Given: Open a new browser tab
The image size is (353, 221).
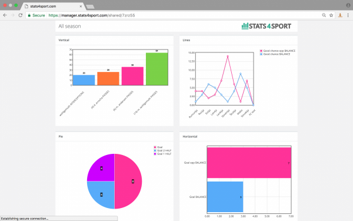Looking at the screenshot, I should tap(90, 6).
